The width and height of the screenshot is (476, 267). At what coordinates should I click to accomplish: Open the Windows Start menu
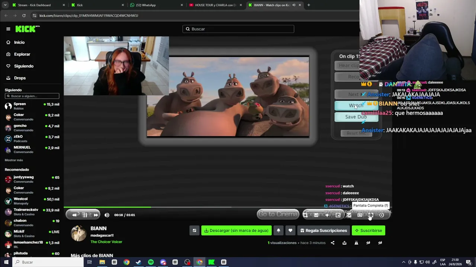point(6,262)
